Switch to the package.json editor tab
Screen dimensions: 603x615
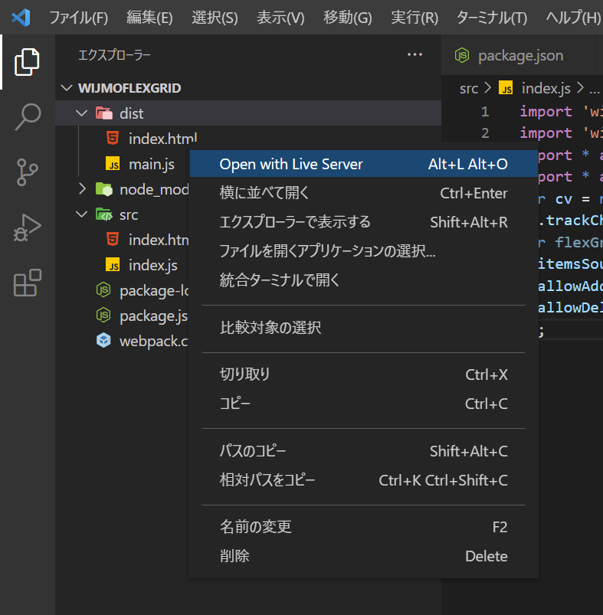coord(518,55)
